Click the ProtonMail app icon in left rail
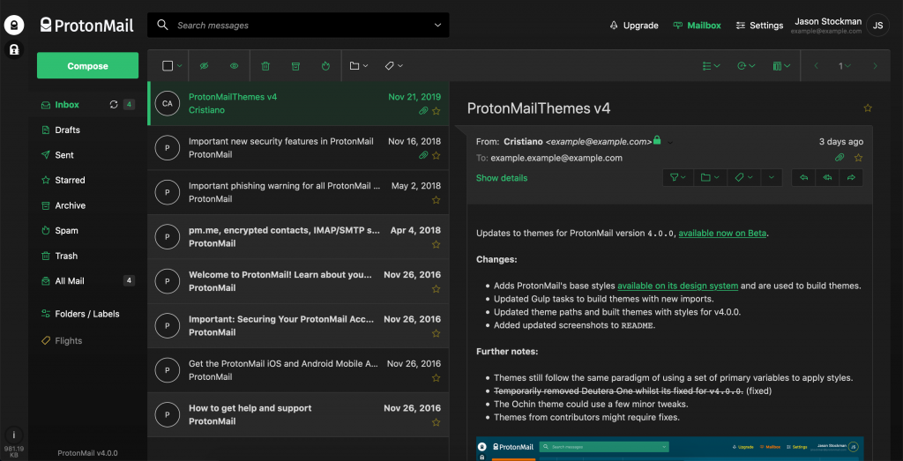This screenshot has width=903, height=461. pos(14,25)
